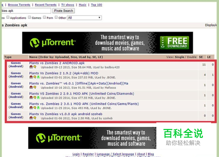Switch to Double view

[x=192, y=57]
